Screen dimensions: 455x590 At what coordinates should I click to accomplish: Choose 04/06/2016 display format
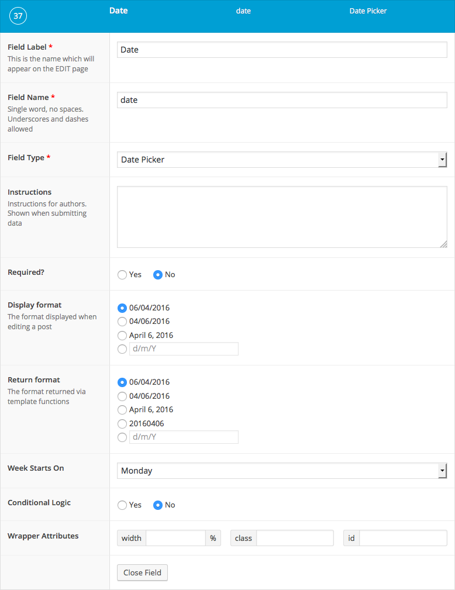click(x=122, y=322)
